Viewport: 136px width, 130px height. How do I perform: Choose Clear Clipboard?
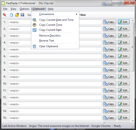click(55, 46)
